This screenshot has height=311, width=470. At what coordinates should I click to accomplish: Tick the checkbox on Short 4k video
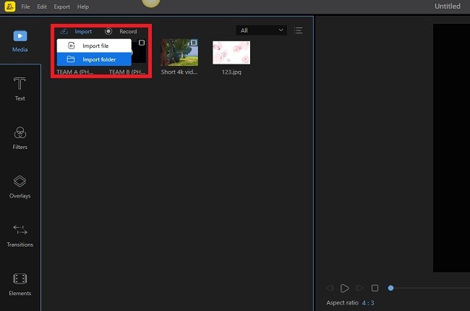[x=194, y=43]
